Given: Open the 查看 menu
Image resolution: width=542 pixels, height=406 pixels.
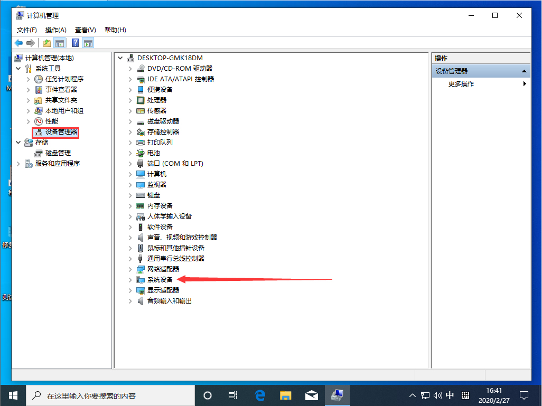Looking at the screenshot, I should point(84,30).
